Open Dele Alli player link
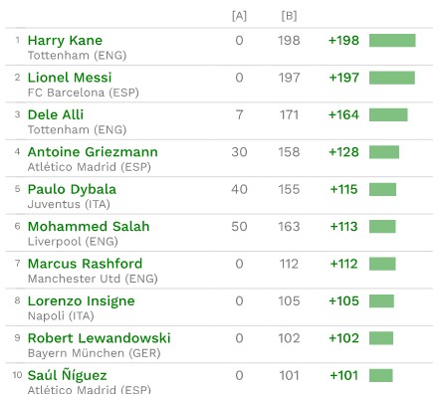The width and height of the screenshot is (442, 394). pyautogui.click(x=56, y=114)
